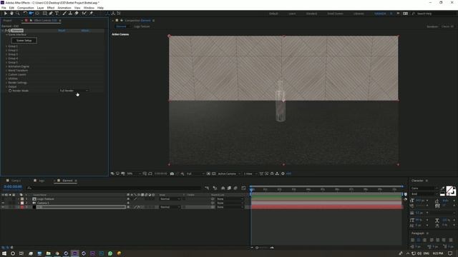Select the Pen tool

click(51, 14)
